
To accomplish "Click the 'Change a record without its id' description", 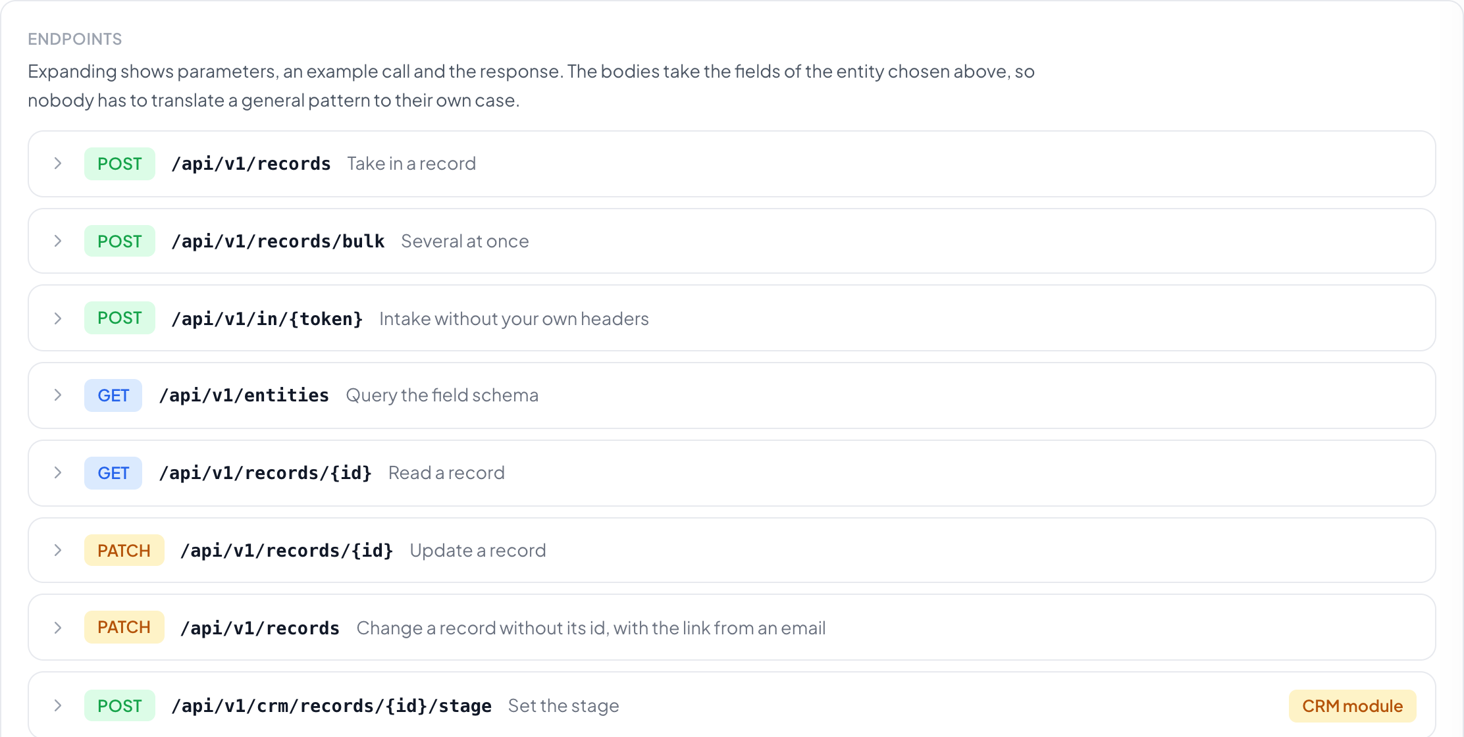I will [591, 628].
